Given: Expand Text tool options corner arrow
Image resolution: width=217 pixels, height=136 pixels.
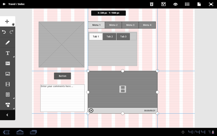Looking at the screenshot, I should (x=14, y=57).
